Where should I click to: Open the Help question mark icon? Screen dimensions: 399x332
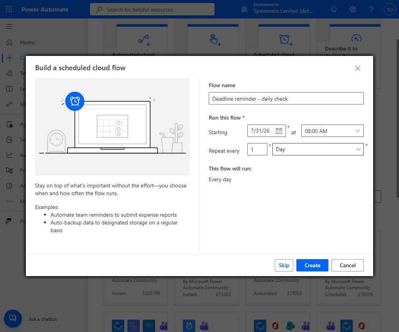[x=371, y=9]
